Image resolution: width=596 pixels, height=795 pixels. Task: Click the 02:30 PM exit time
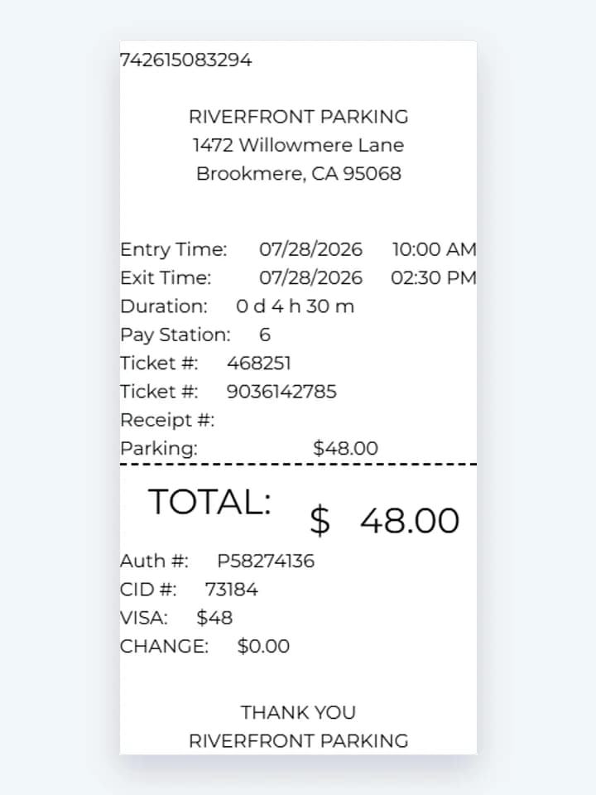(433, 278)
